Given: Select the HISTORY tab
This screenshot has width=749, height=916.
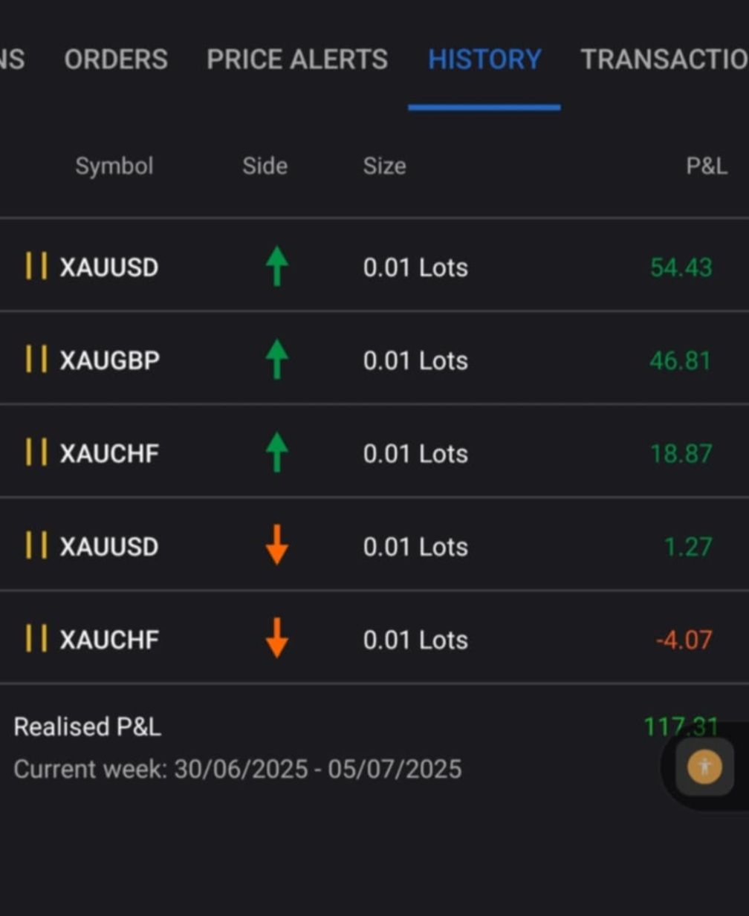Looking at the screenshot, I should [484, 59].
